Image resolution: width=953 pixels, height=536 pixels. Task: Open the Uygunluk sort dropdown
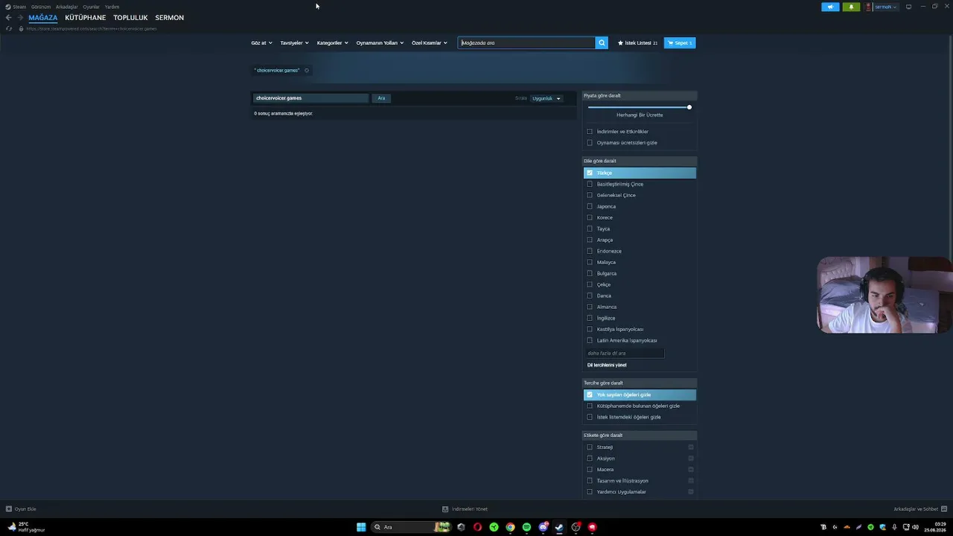[546, 98]
